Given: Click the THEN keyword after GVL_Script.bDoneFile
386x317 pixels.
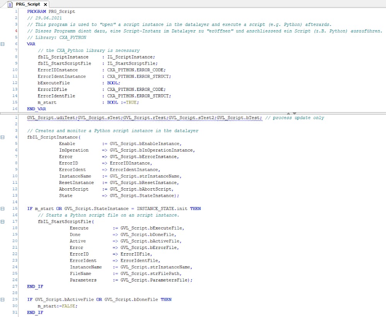Looking at the screenshot, I should click(166, 300).
